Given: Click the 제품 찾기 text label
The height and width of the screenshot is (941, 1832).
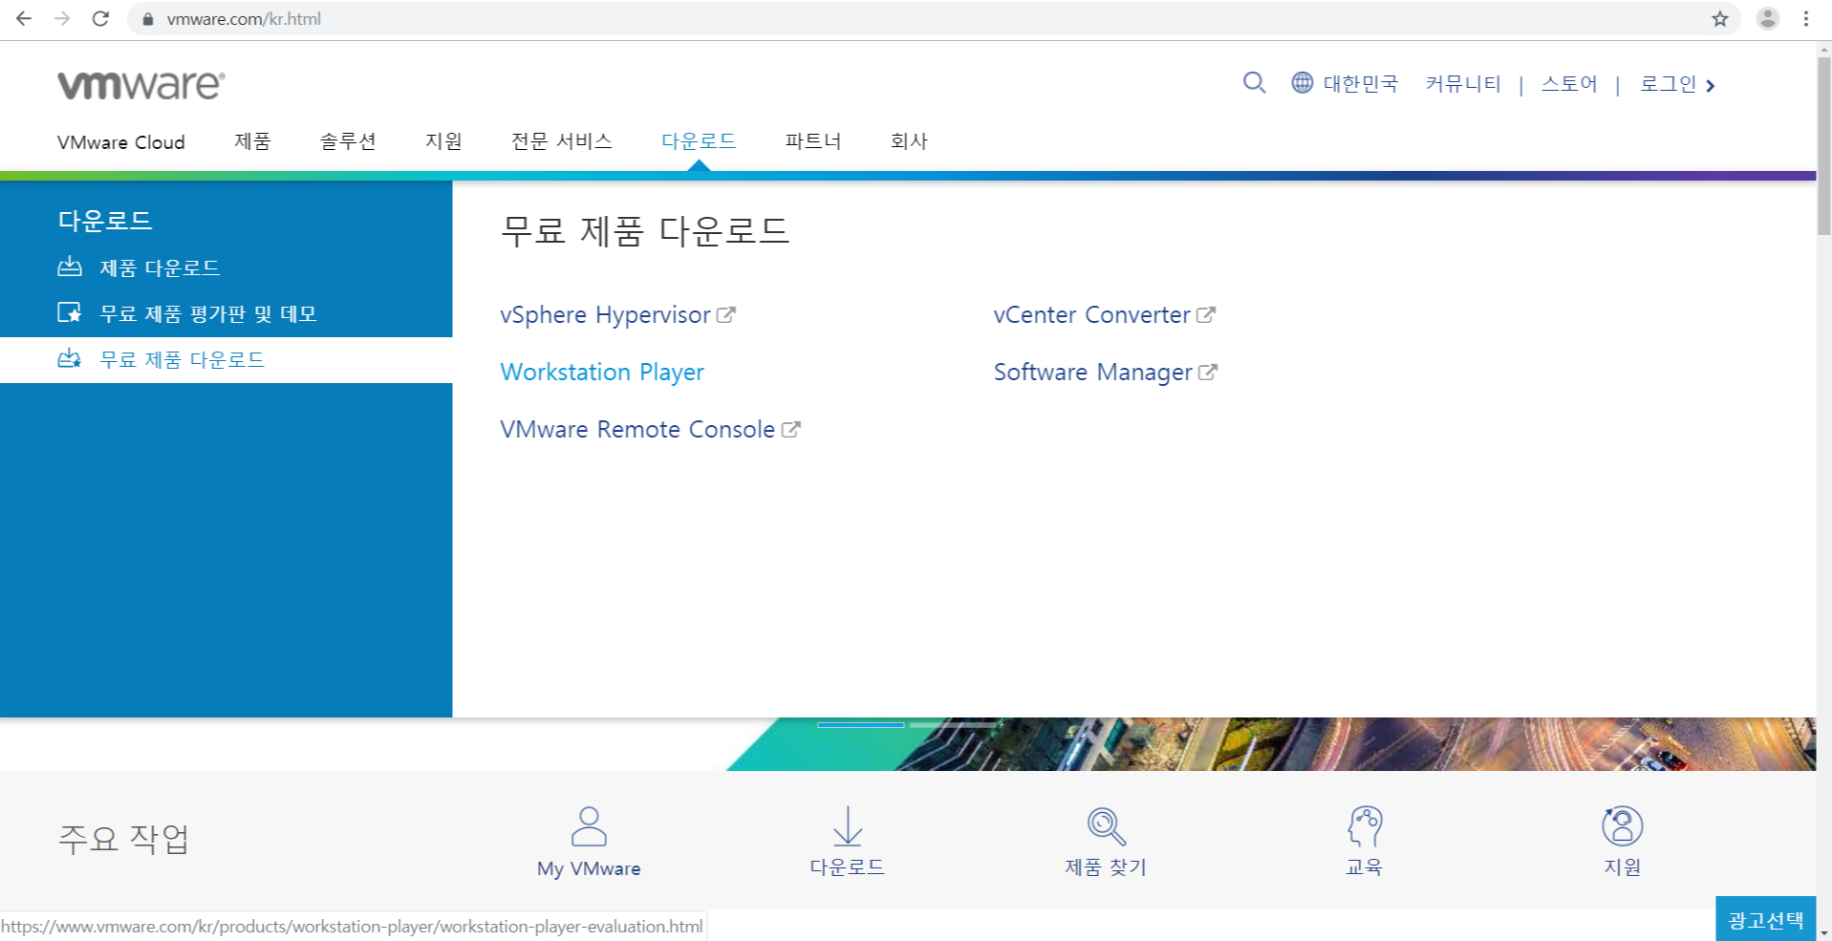Looking at the screenshot, I should [1106, 867].
